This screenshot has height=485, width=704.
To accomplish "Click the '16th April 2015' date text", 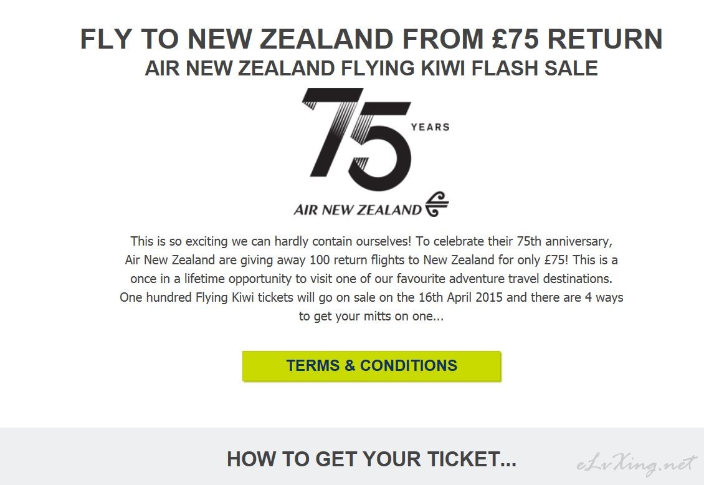I will [460, 297].
